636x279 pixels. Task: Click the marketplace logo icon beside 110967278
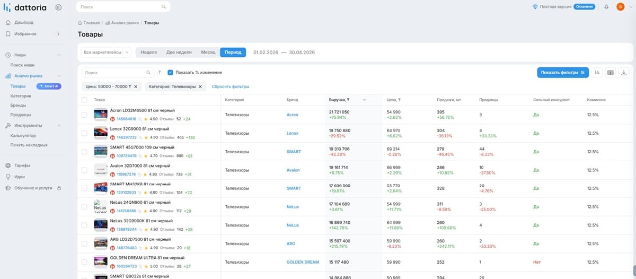pos(112,175)
